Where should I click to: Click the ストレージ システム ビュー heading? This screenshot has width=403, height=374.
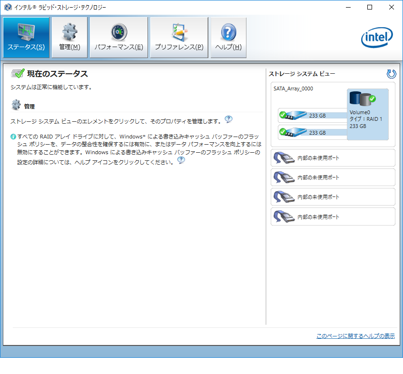click(302, 74)
